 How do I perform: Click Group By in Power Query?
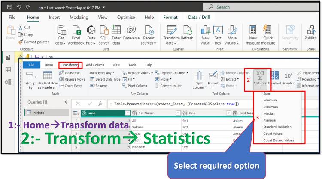(x=30, y=80)
